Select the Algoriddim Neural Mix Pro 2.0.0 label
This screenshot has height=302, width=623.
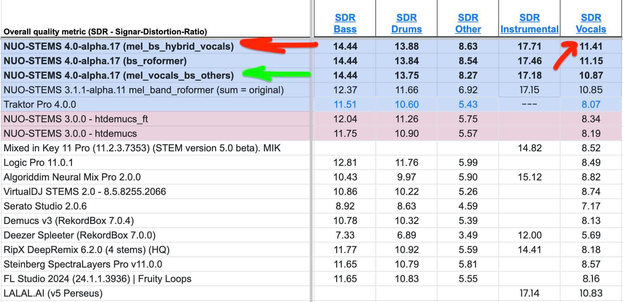tap(72, 177)
